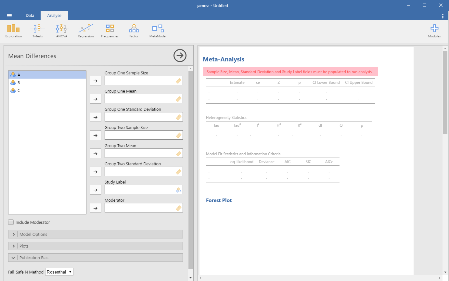Open the Factor analysis menu
This screenshot has height=281, width=449.
tap(134, 31)
